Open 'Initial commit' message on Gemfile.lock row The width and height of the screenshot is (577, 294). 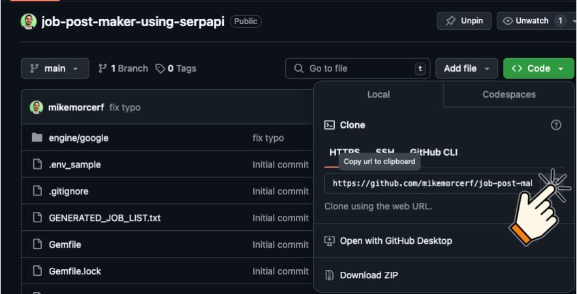click(x=281, y=271)
